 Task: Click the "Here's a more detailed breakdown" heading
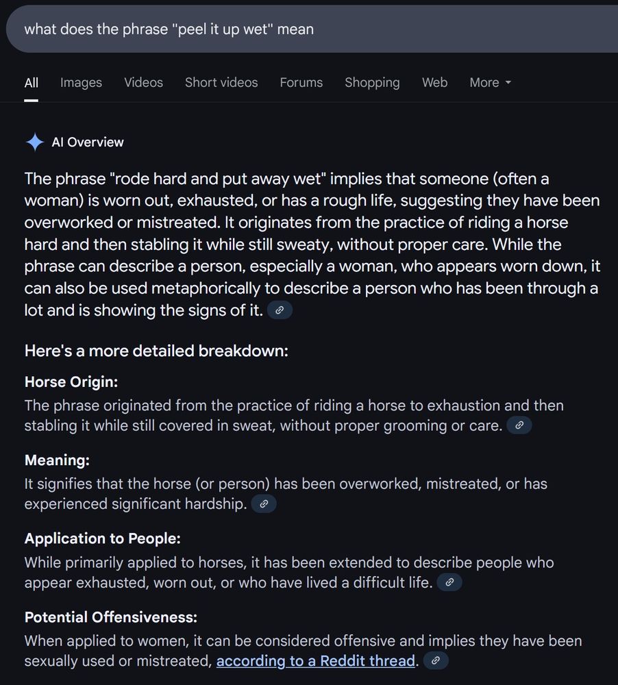(x=156, y=350)
